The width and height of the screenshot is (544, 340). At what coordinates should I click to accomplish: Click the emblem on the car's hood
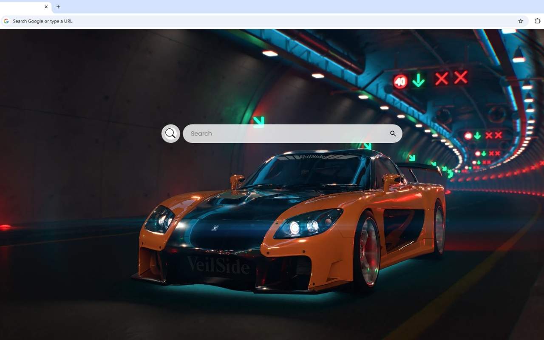click(x=215, y=228)
